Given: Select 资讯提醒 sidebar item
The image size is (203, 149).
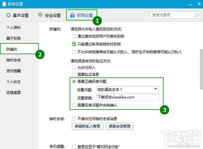Looking at the screenshot, I should click(x=13, y=71).
